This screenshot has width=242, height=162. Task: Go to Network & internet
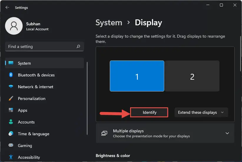(44, 87)
